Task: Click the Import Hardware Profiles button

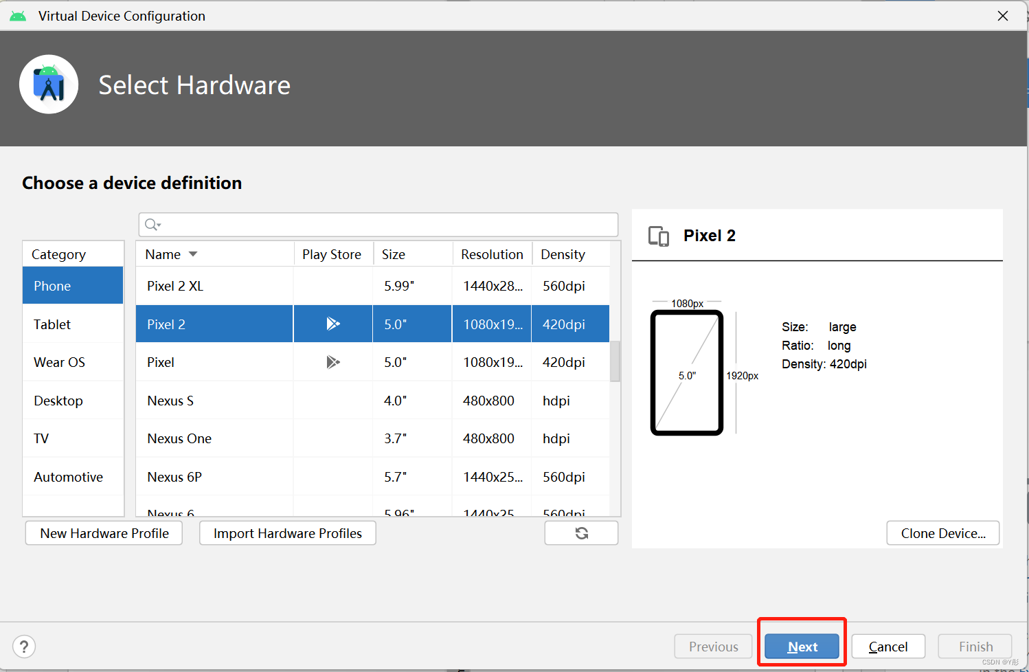Action: click(x=287, y=533)
